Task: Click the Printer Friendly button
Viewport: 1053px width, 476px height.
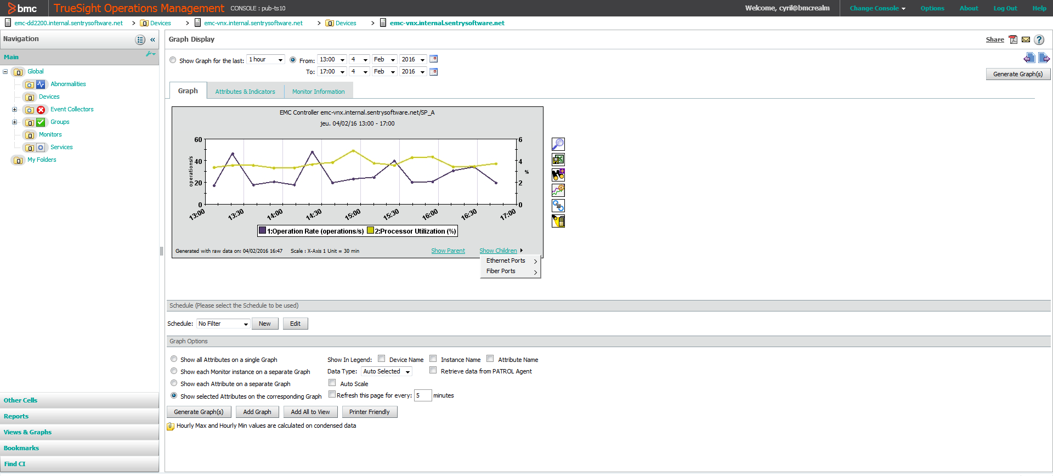Action: pos(370,412)
